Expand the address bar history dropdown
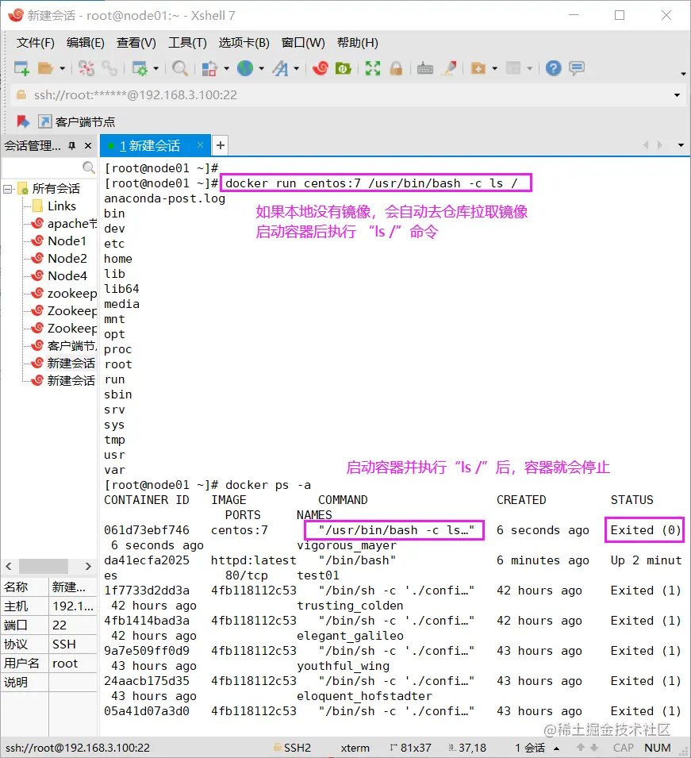Image resolution: width=691 pixels, height=758 pixels. tap(677, 95)
